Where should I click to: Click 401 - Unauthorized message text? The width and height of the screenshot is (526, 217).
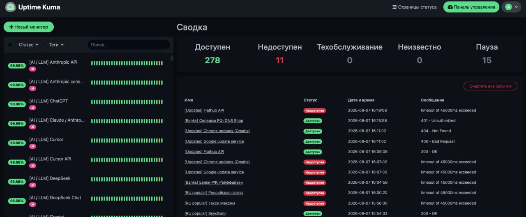click(x=438, y=120)
